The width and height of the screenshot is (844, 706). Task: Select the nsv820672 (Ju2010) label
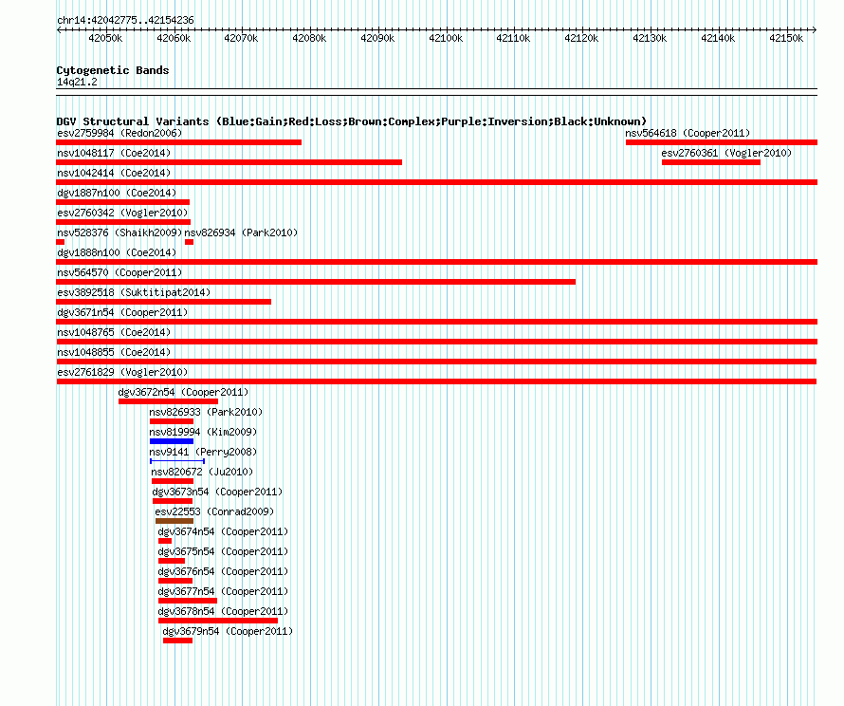(202, 472)
